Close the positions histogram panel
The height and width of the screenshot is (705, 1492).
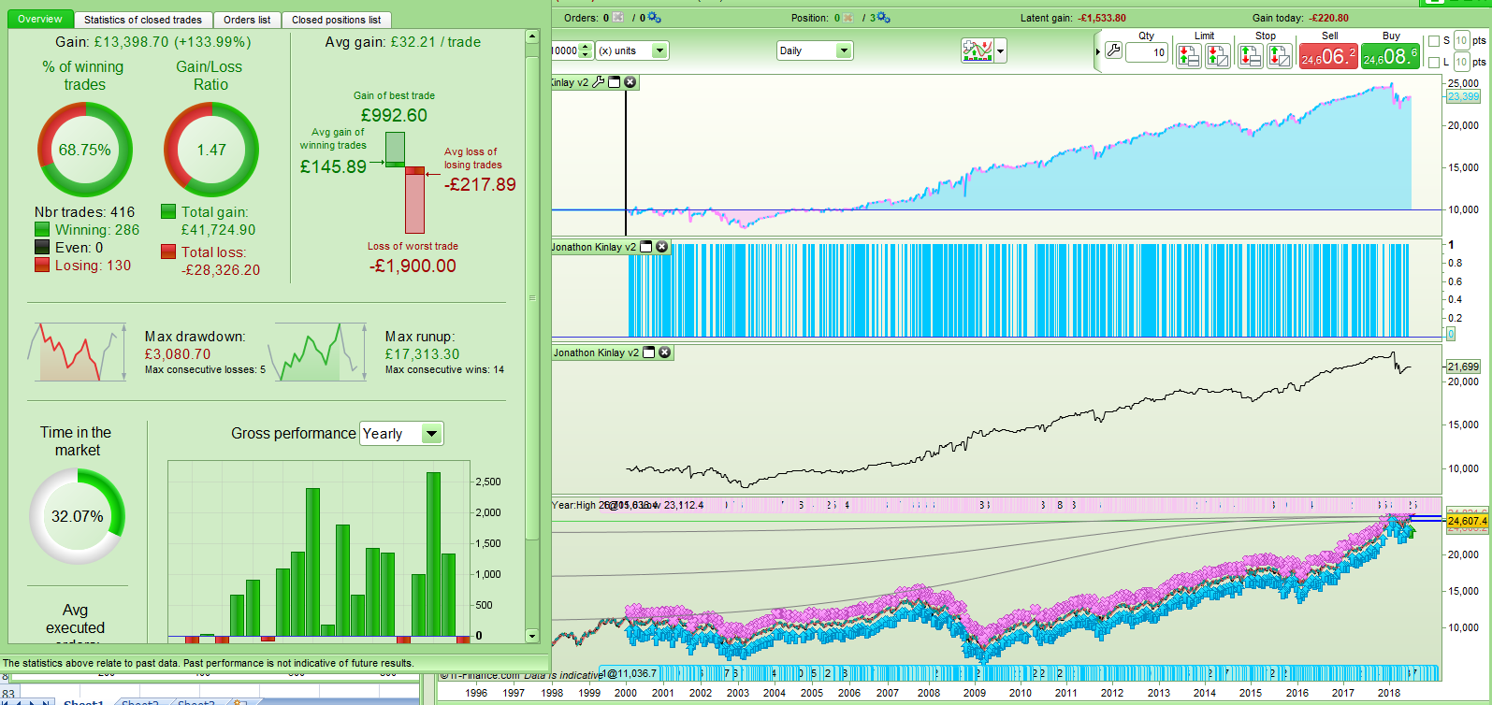tap(662, 247)
